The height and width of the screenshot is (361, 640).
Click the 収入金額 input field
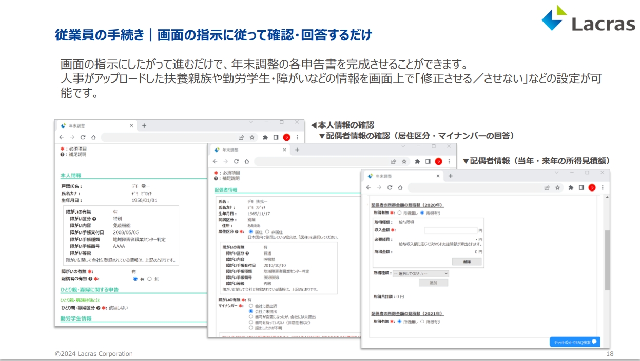pyautogui.click(x=450, y=230)
